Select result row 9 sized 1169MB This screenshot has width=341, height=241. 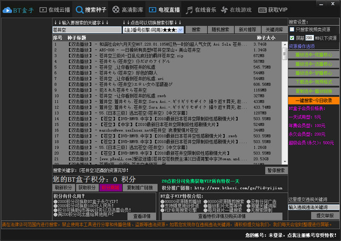167,90
